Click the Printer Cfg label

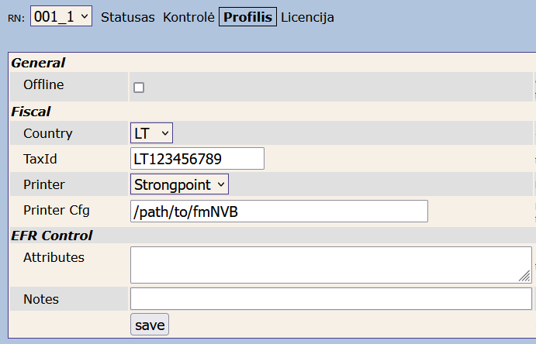[x=58, y=210]
